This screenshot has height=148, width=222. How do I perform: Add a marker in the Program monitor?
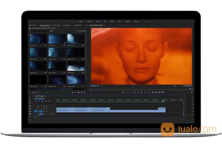point(123,92)
